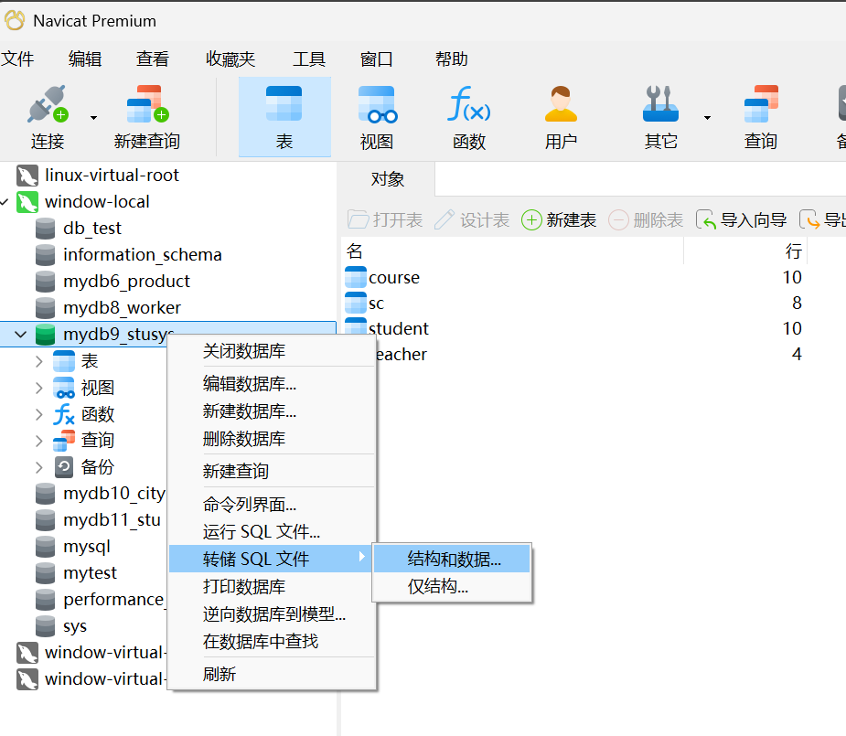Viewport: 846px width, 736px height.
Task: Open the File (文件) menu
Action: coord(17,59)
